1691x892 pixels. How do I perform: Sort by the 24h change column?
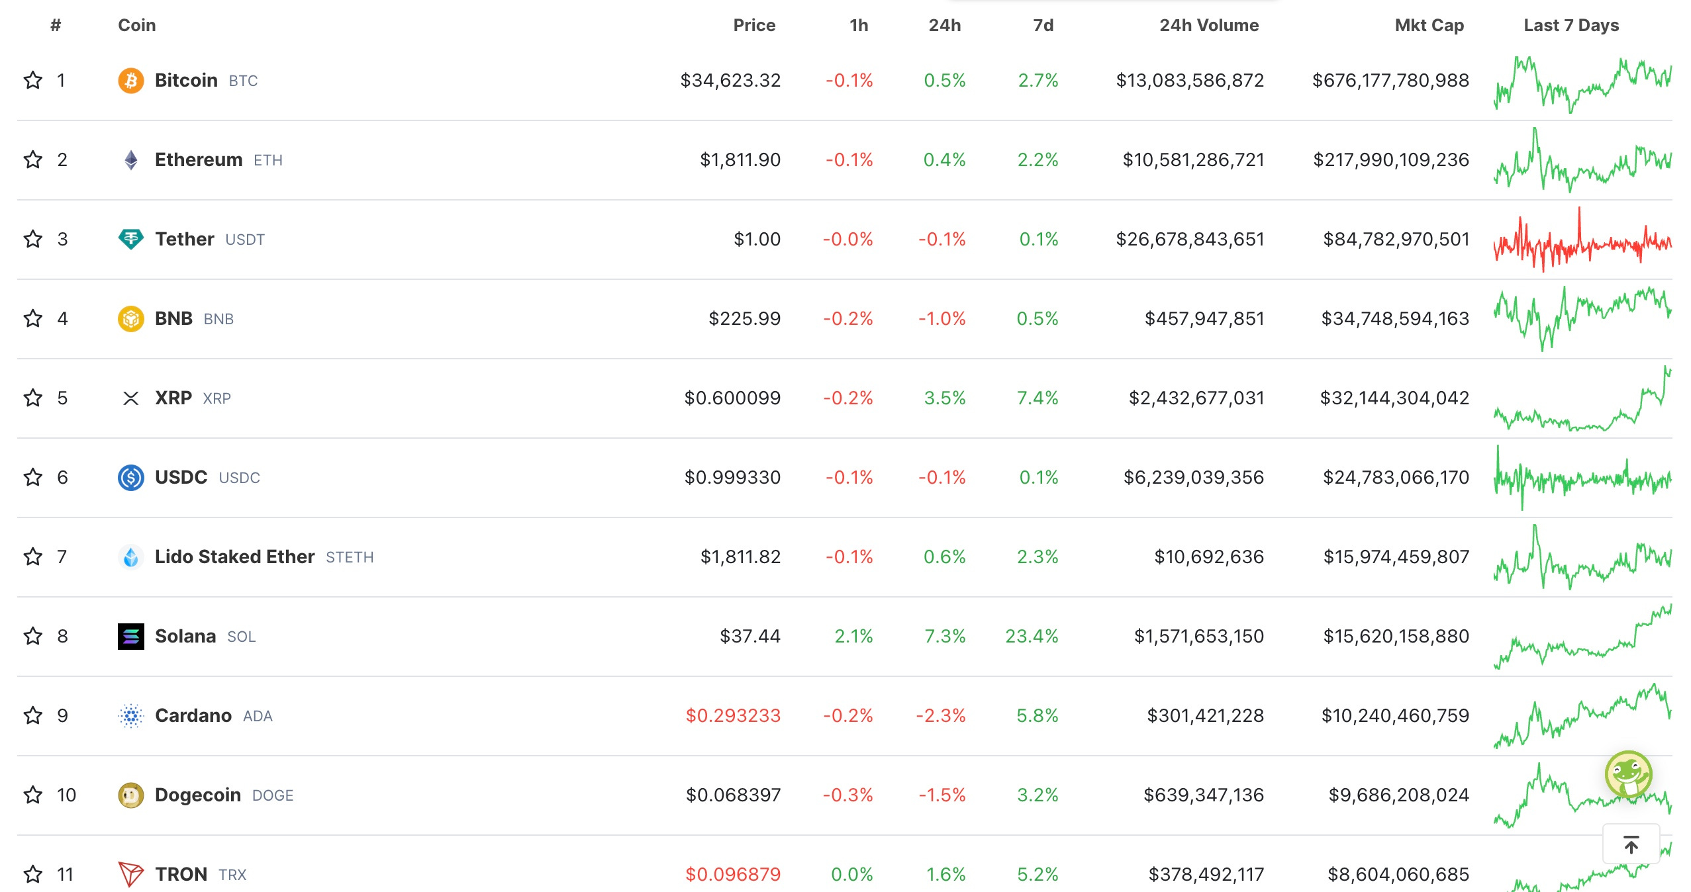tap(945, 25)
